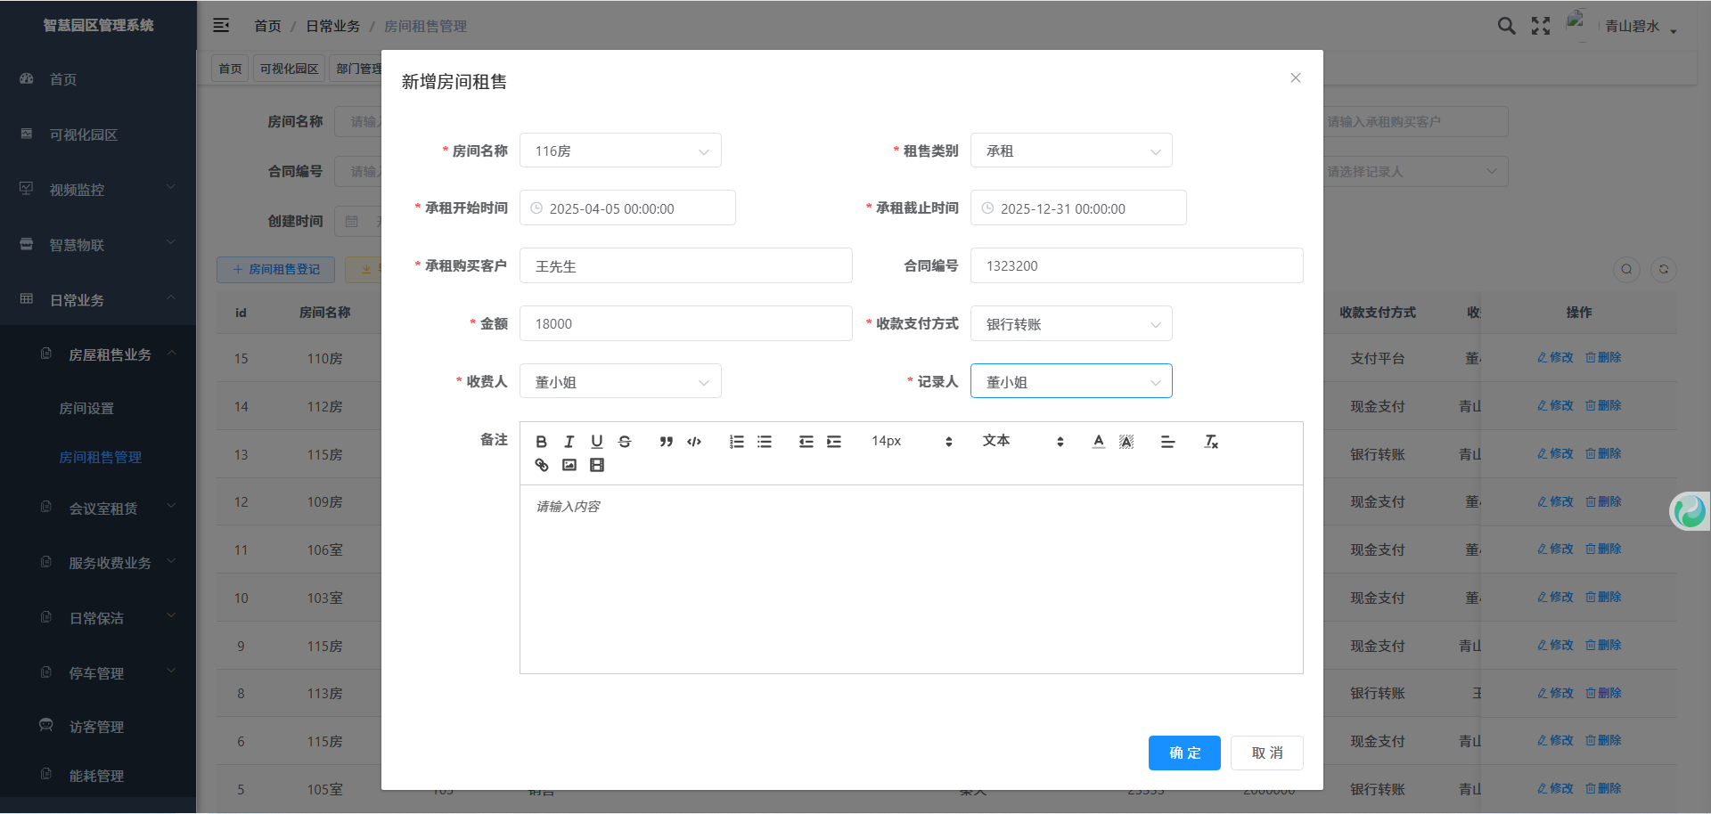
Task: Expand 会议室租赁 sidebar menu item
Action: [x=103, y=509]
